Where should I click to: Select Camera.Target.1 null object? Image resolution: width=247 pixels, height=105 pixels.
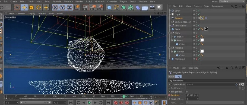[183, 22]
